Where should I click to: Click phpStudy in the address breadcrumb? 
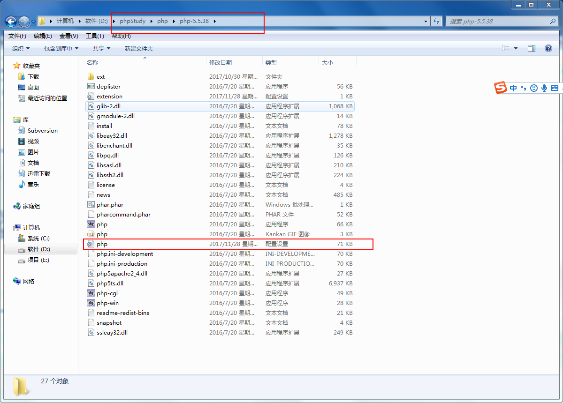pos(133,21)
